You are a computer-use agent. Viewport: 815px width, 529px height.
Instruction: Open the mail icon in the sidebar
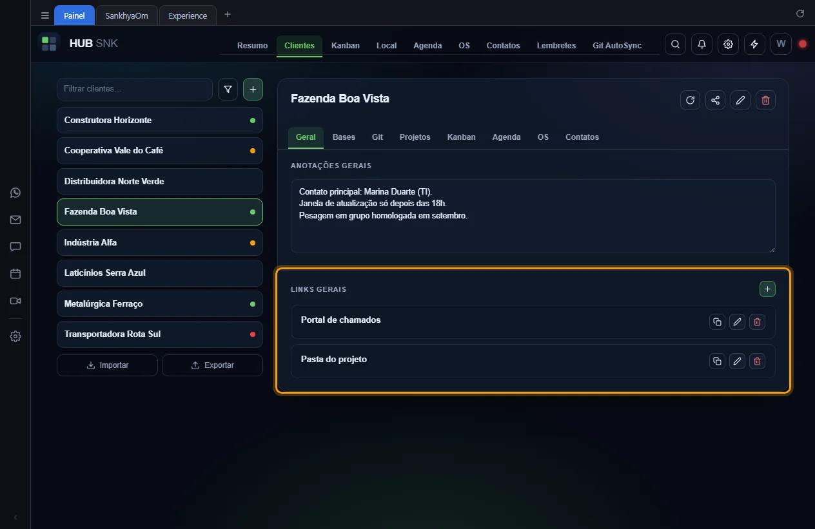[x=15, y=220]
